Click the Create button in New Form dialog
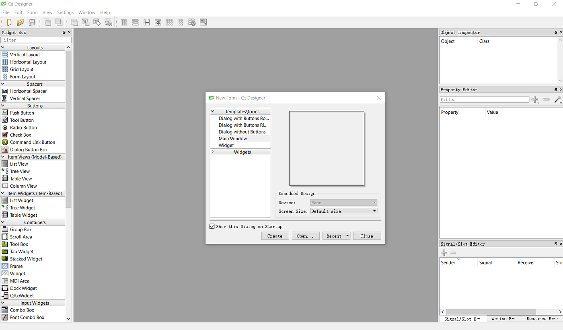This screenshot has height=330, width=563. point(275,236)
